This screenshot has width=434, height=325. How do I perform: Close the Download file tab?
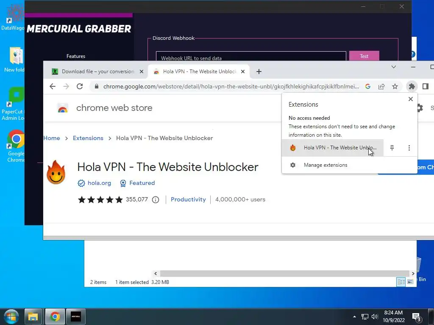(x=142, y=72)
